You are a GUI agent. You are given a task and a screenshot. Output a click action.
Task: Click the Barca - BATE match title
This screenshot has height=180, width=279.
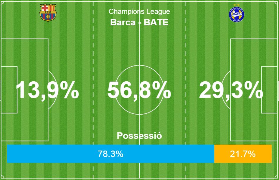139,22
